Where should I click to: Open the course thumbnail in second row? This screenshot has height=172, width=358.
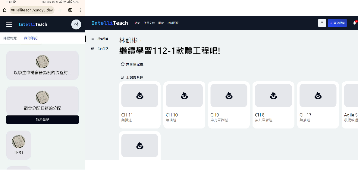point(140,146)
